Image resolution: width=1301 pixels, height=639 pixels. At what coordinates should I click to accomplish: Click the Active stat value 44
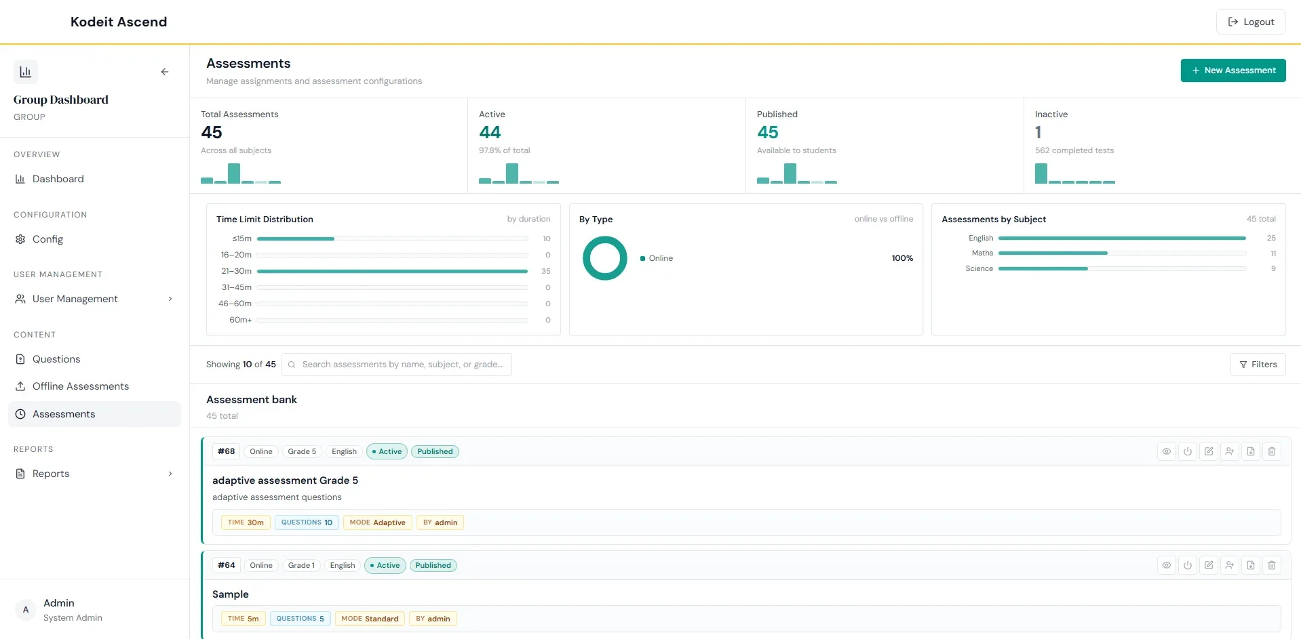(x=490, y=133)
